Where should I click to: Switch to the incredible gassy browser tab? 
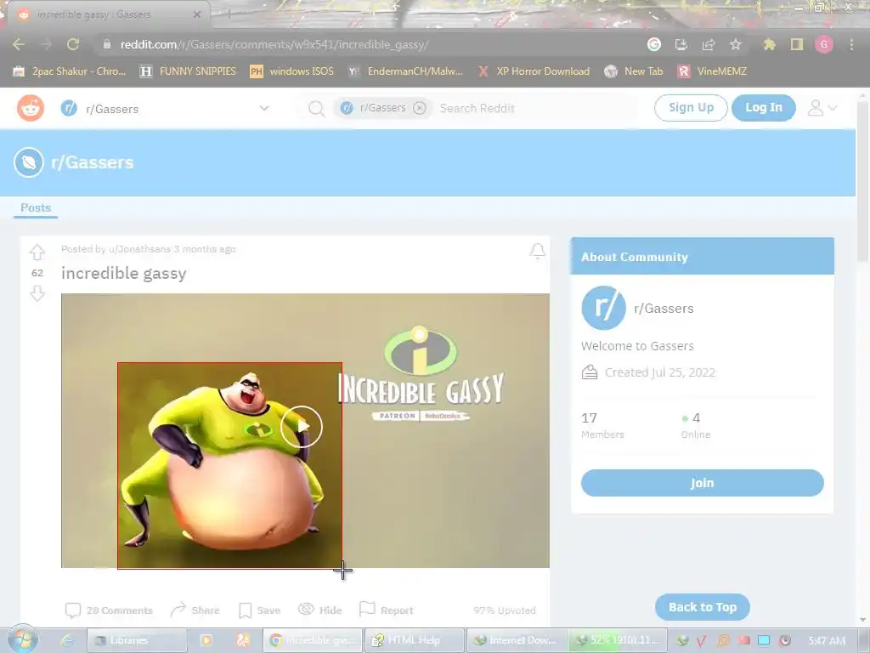click(x=94, y=14)
